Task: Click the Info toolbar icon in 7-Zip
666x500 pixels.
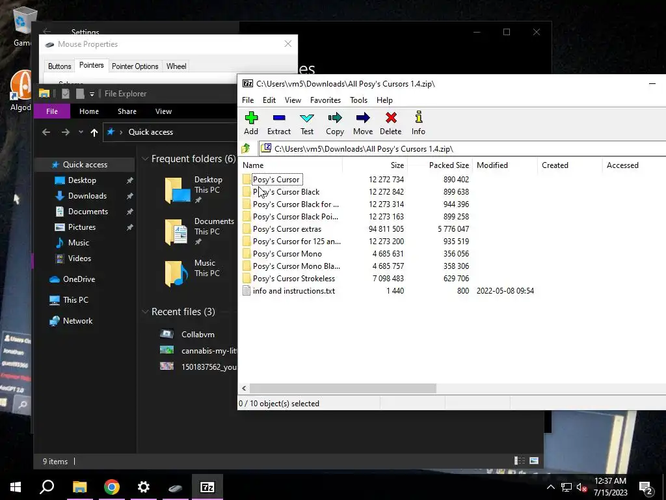Action: tap(418, 117)
